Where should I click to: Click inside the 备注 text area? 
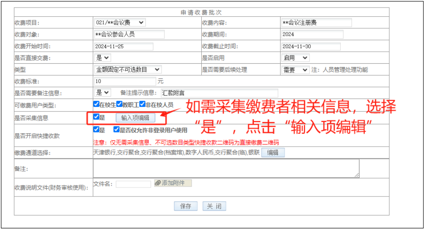click(x=225, y=169)
